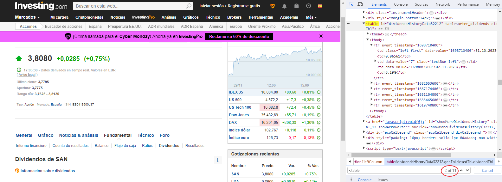This screenshot has width=502, height=182.
Task: Click the DevTools Elements vertical scrollbar thumb
Action: point(500,82)
